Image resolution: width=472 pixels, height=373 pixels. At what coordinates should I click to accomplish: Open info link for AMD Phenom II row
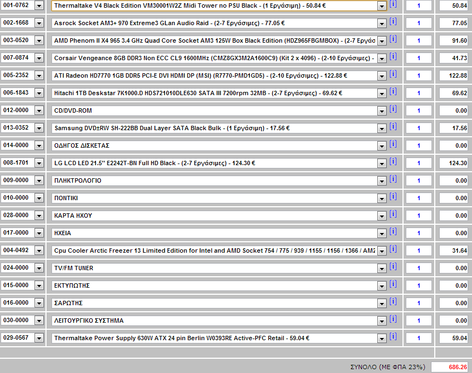(393, 39)
